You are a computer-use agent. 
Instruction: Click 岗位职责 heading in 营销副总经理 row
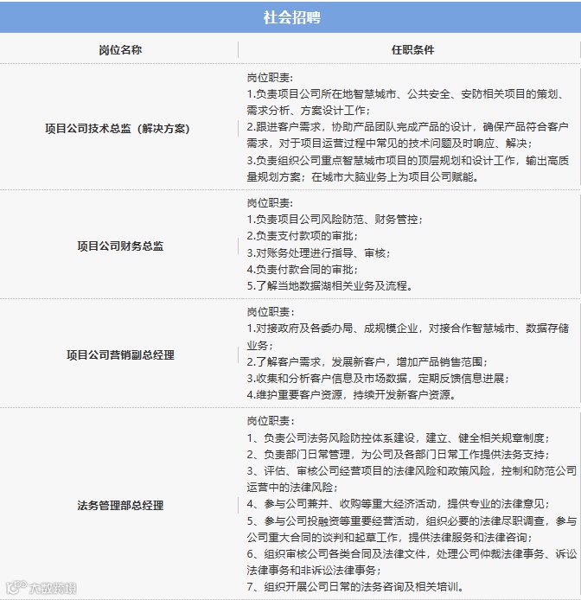point(271,312)
